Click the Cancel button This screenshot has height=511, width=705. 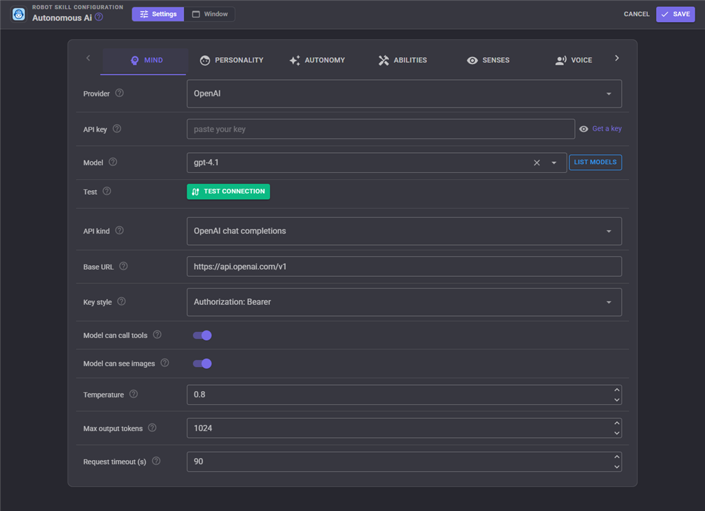[636, 14]
